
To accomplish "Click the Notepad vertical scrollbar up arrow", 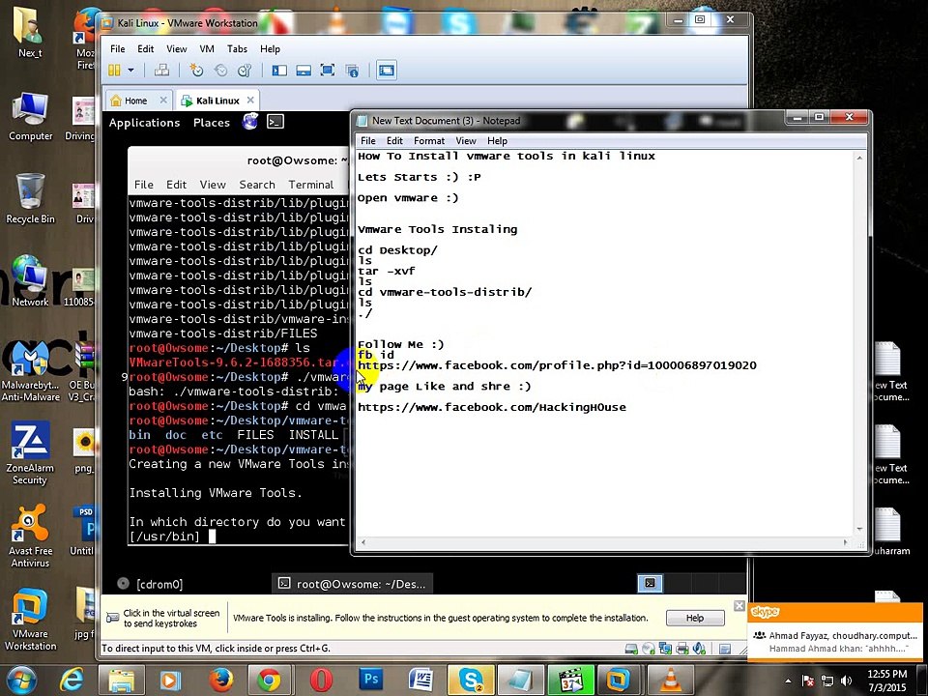I will pyautogui.click(x=859, y=159).
